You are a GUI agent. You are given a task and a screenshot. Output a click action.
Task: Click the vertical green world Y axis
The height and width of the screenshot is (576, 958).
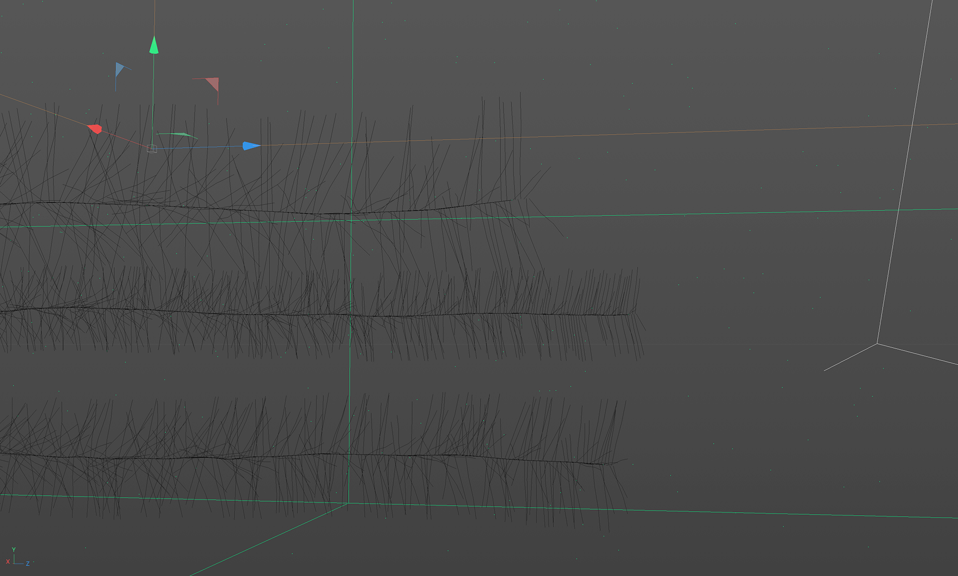click(352, 75)
